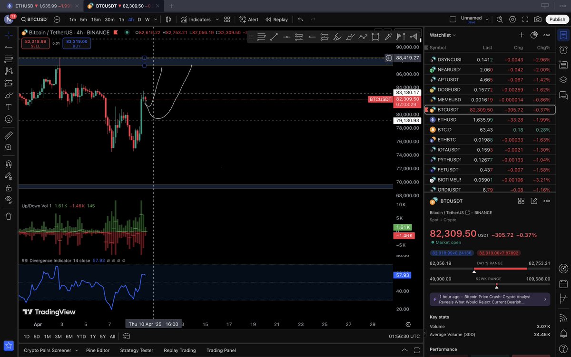Pick the rectangle tool in floating drawing toolbar
The width and height of the screenshot is (571, 357).
click(x=375, y=37)
